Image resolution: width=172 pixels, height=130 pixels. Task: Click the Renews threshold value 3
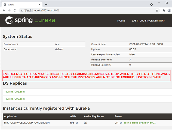(x=130, y=60)
